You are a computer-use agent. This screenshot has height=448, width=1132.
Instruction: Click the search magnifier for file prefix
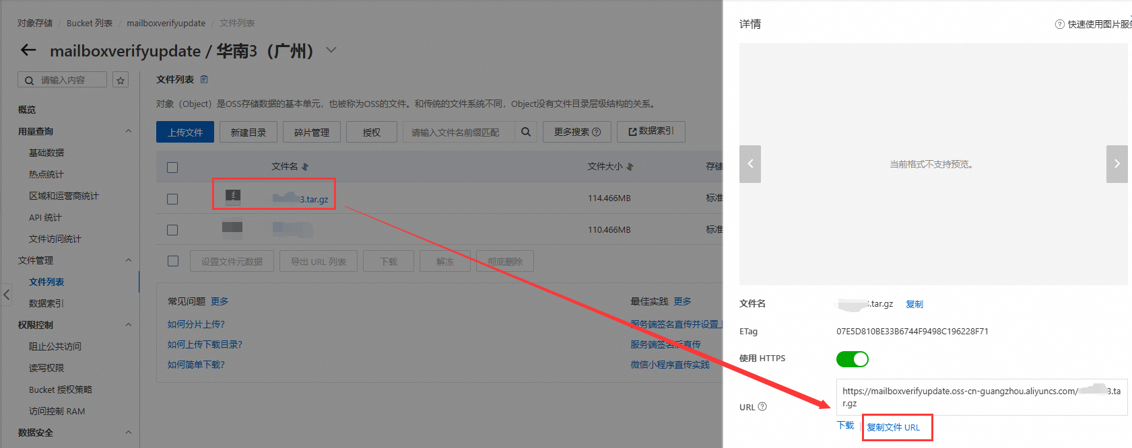tap(526, 133)
